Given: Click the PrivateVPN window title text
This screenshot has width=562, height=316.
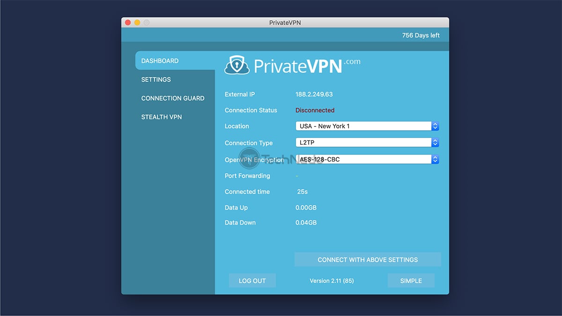Looking at the screenshot, I should [285, 22].
